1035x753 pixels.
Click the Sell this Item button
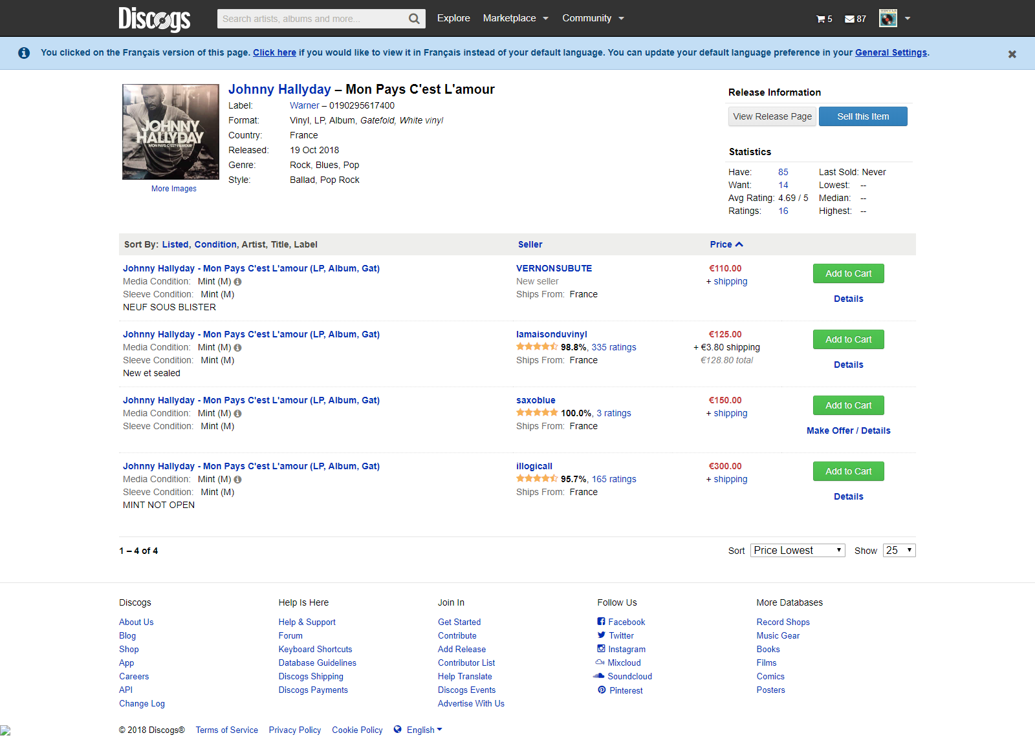(x=863, y=116)
